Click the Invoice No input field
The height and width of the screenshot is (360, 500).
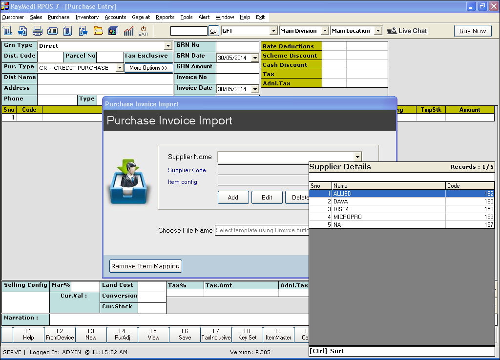pos(237,78)
